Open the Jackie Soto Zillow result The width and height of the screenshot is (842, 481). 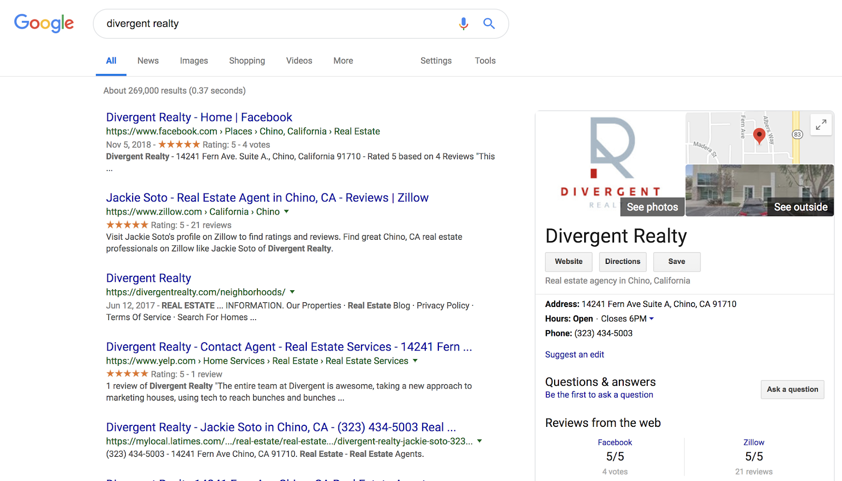click(x=267, y=198)
